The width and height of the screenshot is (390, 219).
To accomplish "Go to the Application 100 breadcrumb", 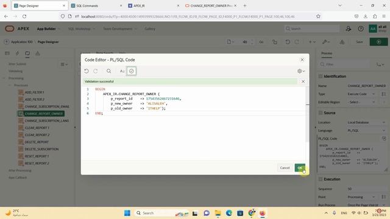I will click(22, 42).
